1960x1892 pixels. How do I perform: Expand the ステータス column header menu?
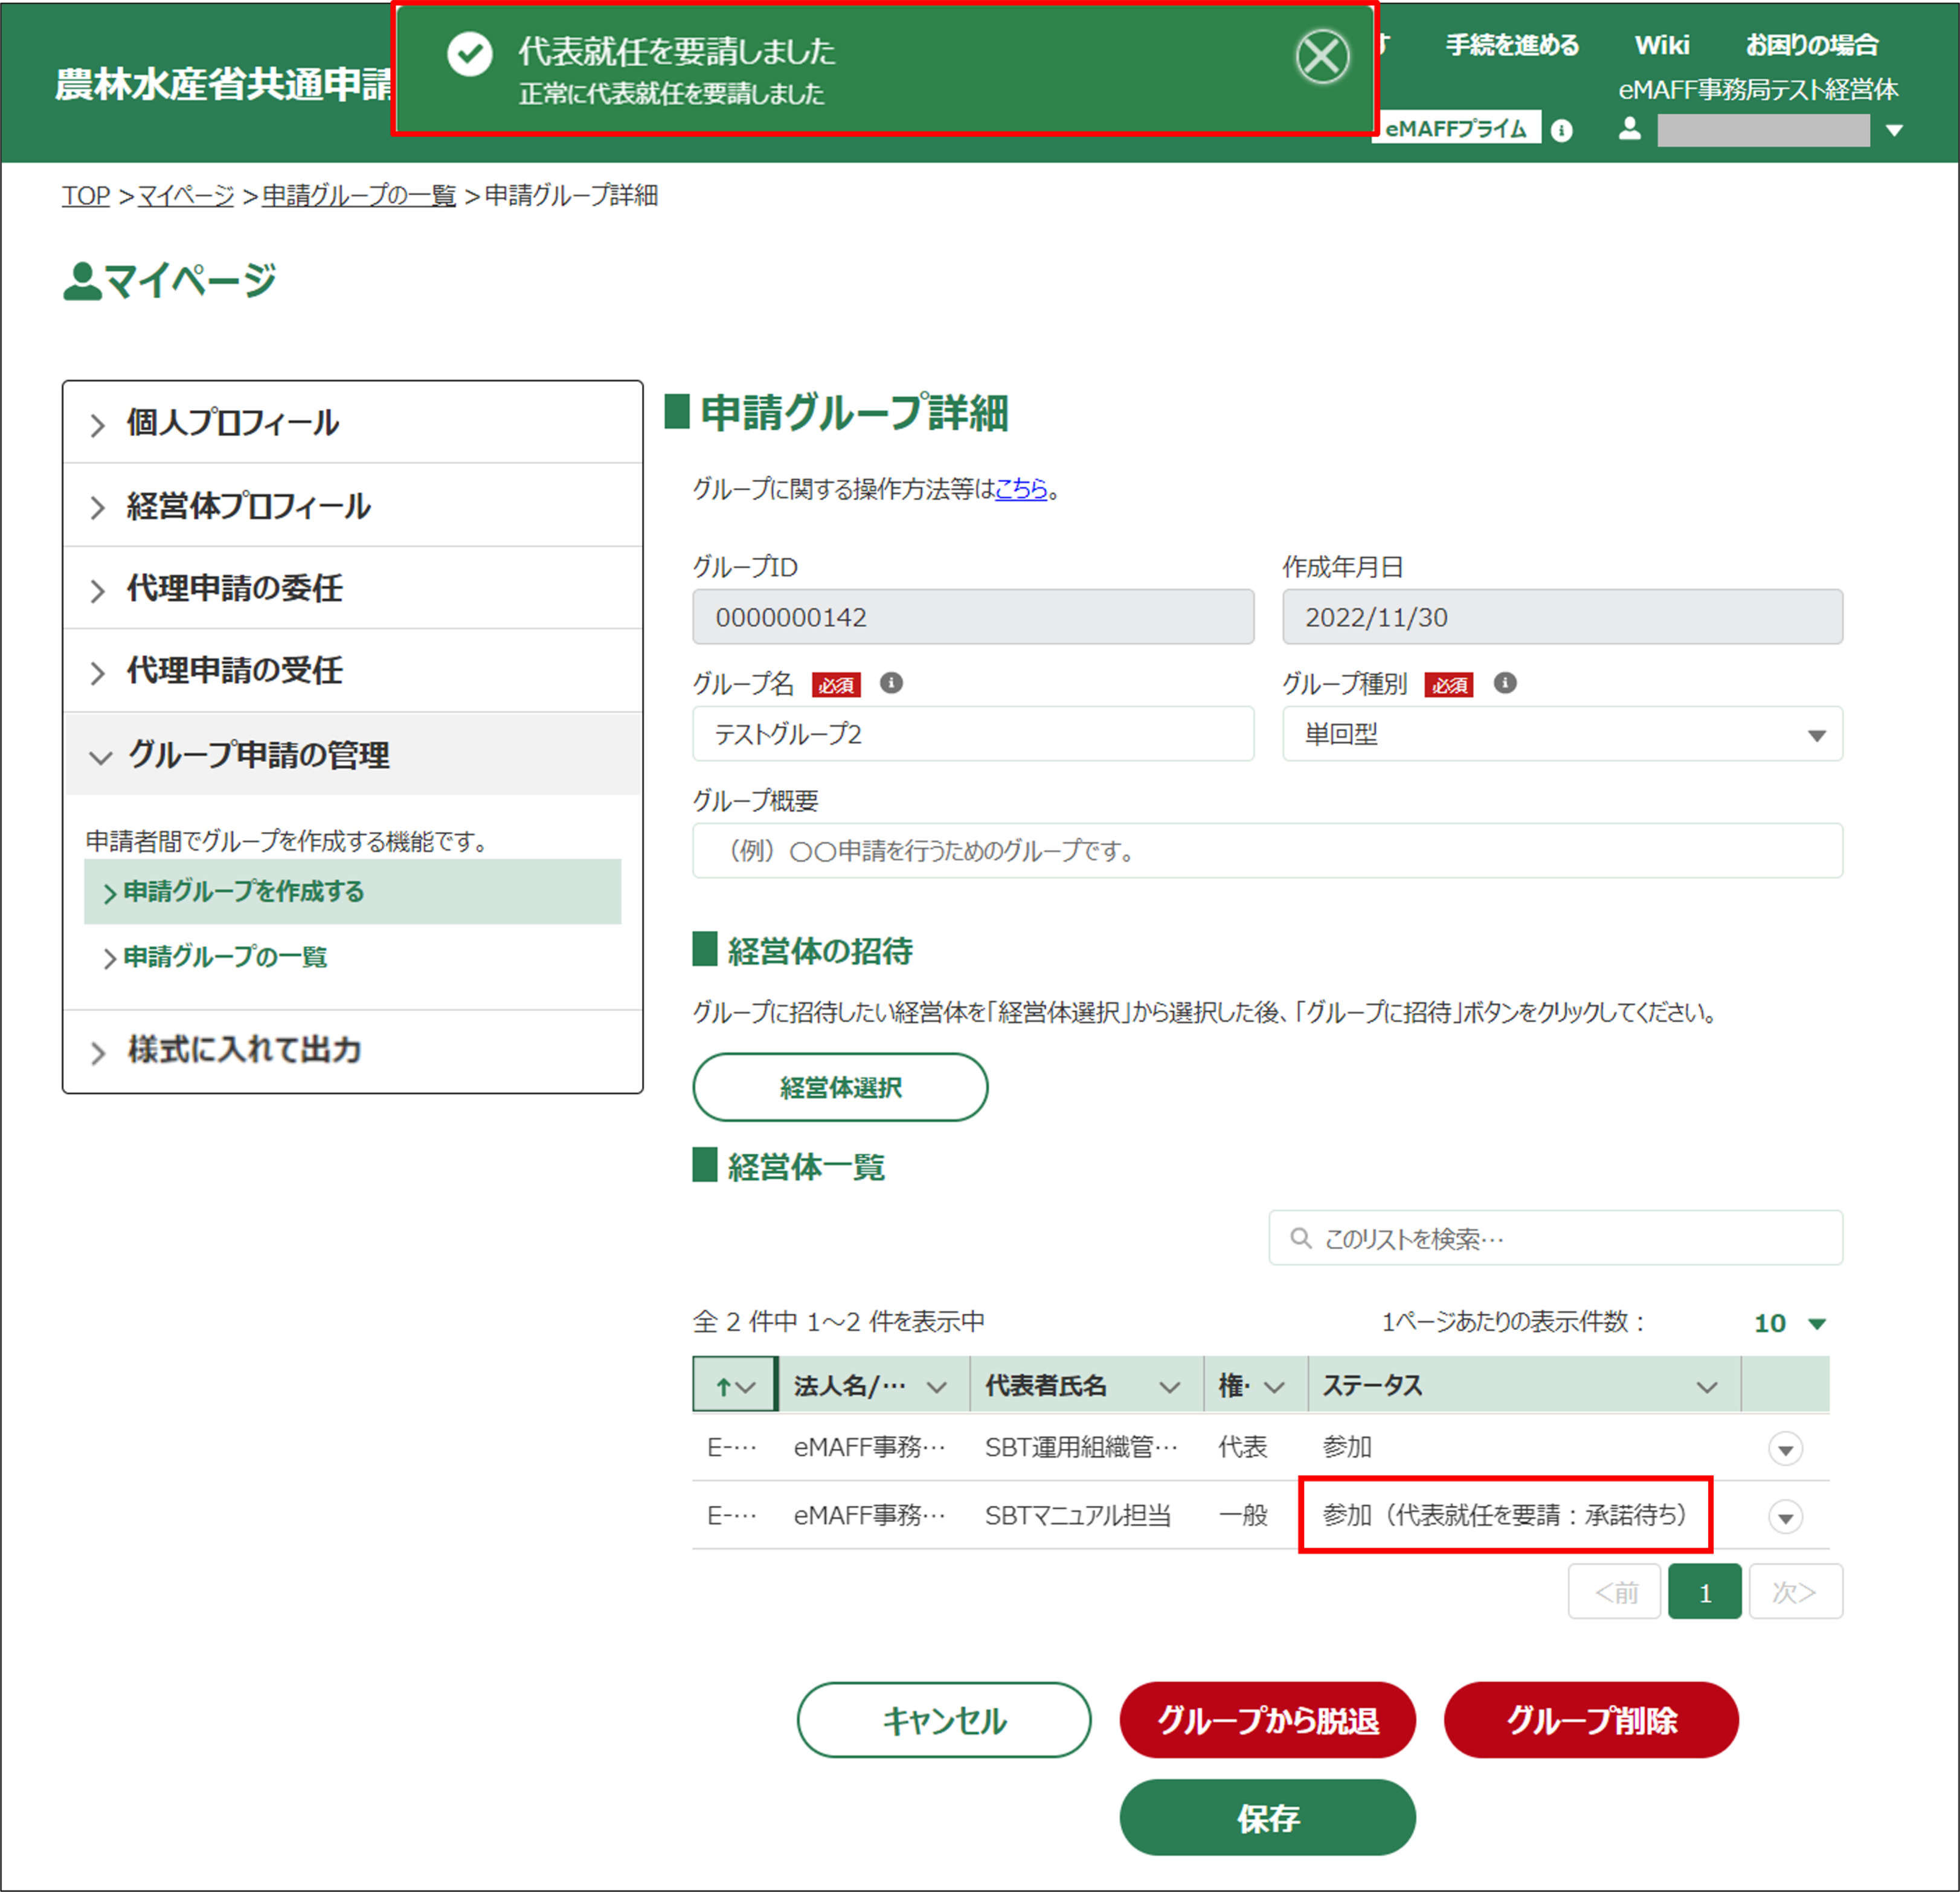click(x=1706, y=1387)
